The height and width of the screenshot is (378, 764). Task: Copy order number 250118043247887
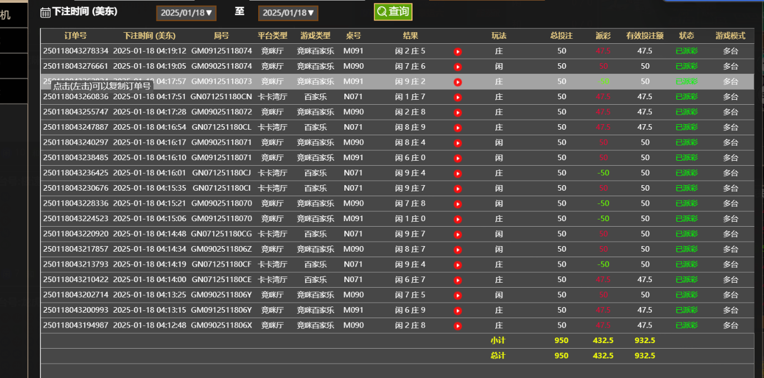tap(76, 127)
